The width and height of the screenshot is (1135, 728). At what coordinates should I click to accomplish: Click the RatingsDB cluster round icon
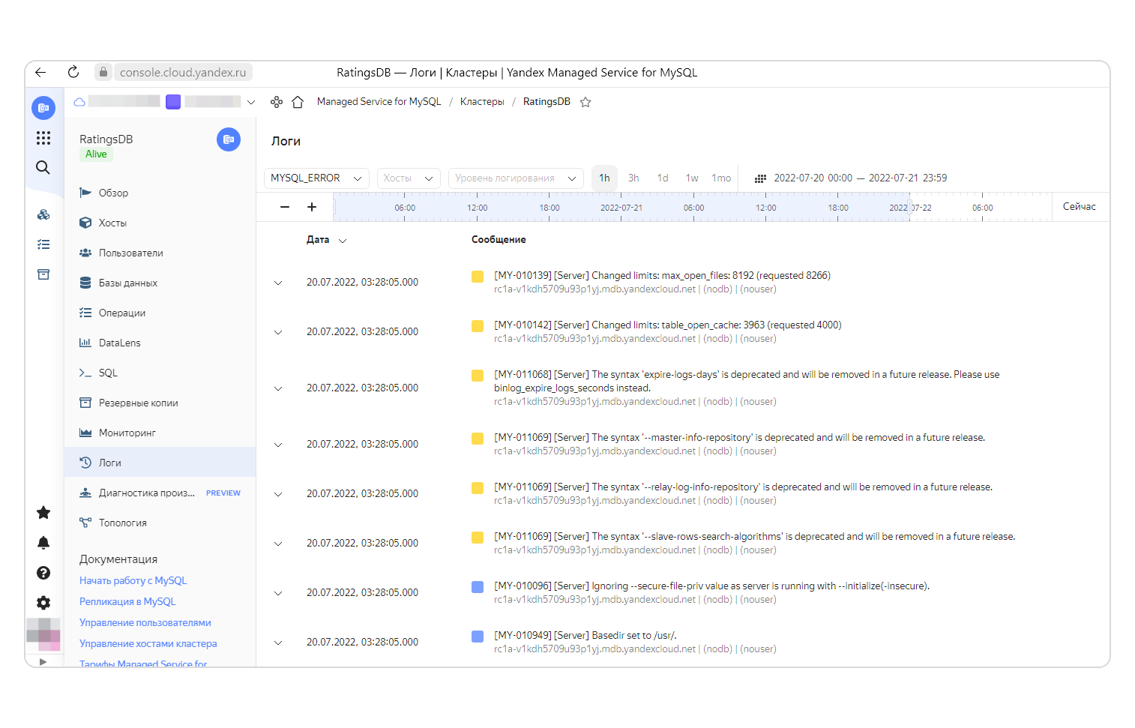coord(229,139)
